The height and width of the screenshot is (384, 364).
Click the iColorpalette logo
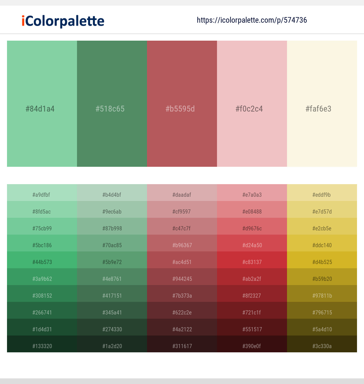tap(62, 20)
